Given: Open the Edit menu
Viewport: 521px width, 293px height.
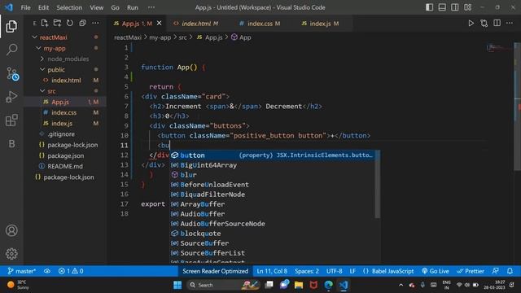Looking at the screenshot, I should pos(43,7).
